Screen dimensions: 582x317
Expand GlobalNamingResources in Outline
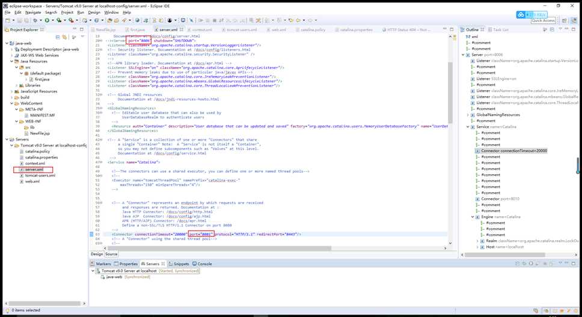pos(468,115)
